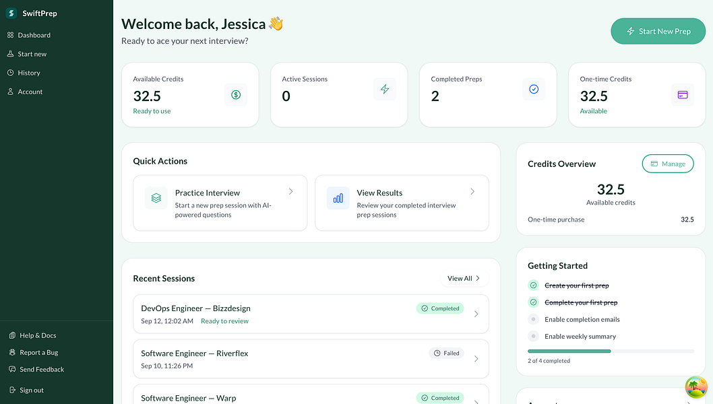Image resolution: width=713 pixels, height=404 pixels.
Task: Click the layers icon beside Practice Interview
Action: (156, 198)
